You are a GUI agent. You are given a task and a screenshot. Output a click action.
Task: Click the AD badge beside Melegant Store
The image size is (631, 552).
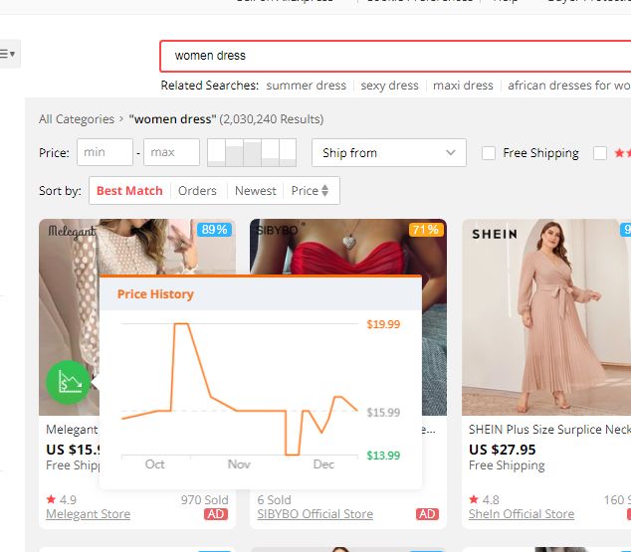point(216,514)
